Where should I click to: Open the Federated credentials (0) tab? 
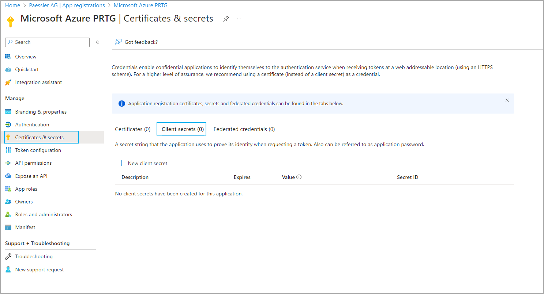coord(244,129)
